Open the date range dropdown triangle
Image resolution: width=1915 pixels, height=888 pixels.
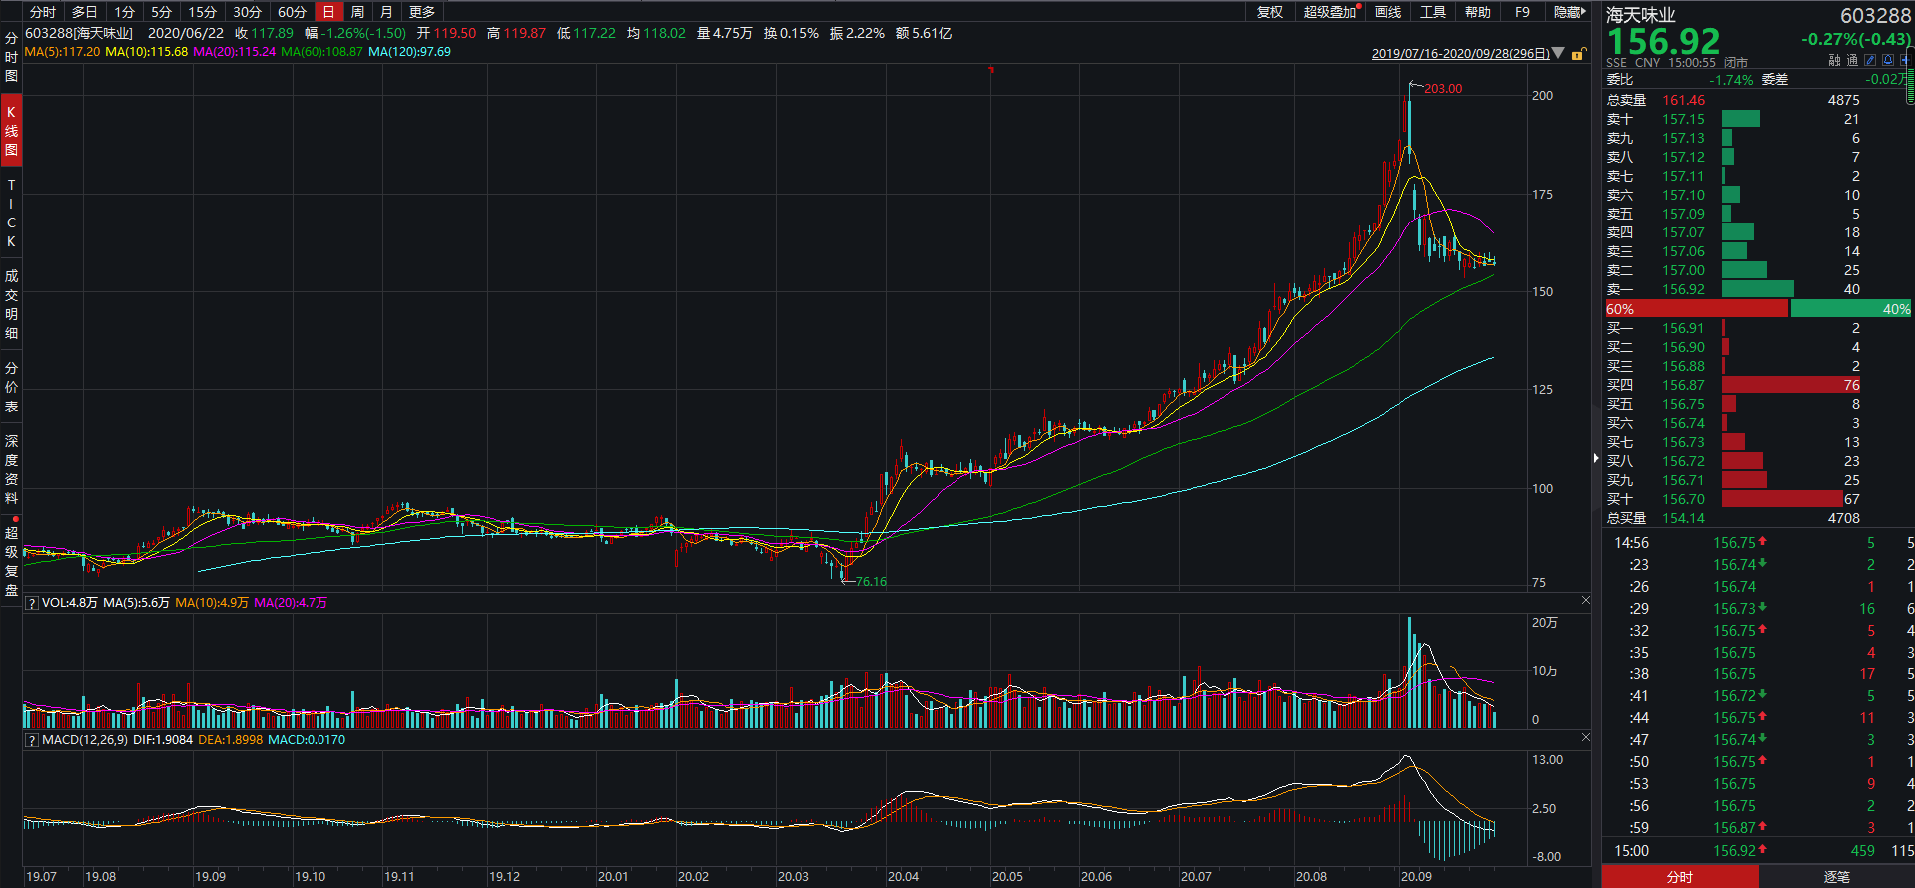tap(1559, 53)
